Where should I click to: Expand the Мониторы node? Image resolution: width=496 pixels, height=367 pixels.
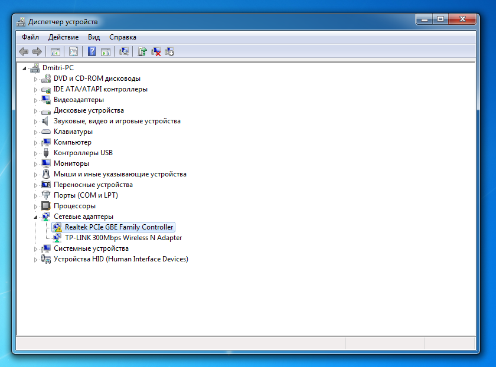(x=35, y=164)
